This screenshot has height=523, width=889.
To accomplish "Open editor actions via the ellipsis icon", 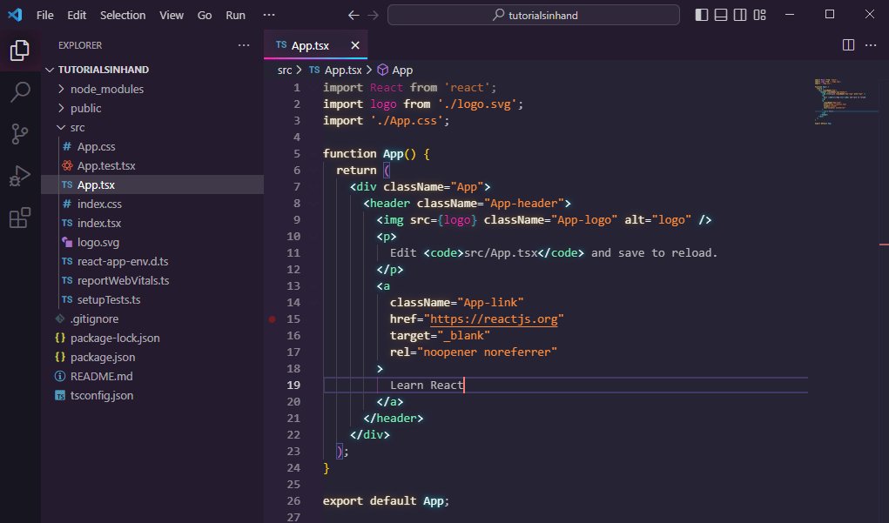I will 870,44.
